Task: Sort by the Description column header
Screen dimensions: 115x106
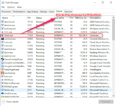Action: (x=100, y=18)
